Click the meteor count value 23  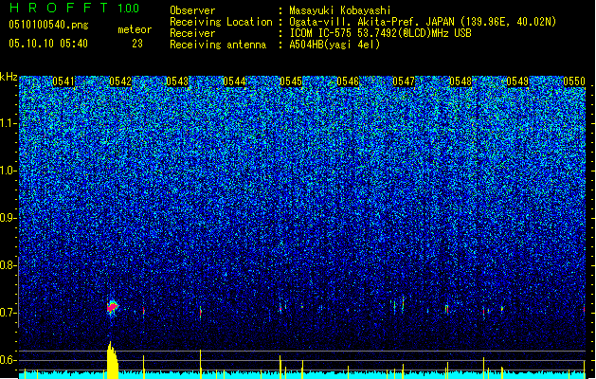[137, 44]
